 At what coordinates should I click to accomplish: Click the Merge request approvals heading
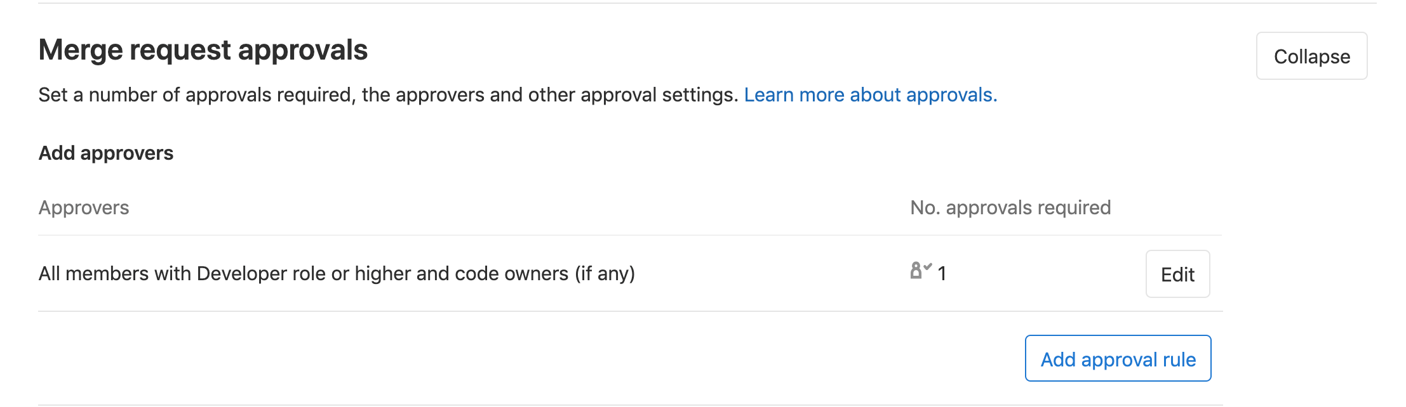tap(203, 50)
